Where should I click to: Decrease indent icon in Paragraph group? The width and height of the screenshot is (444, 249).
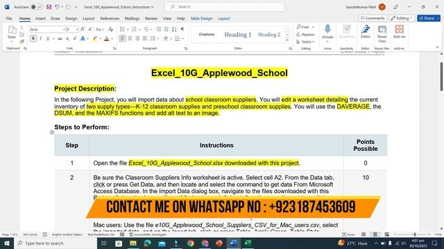pos(159,29)
